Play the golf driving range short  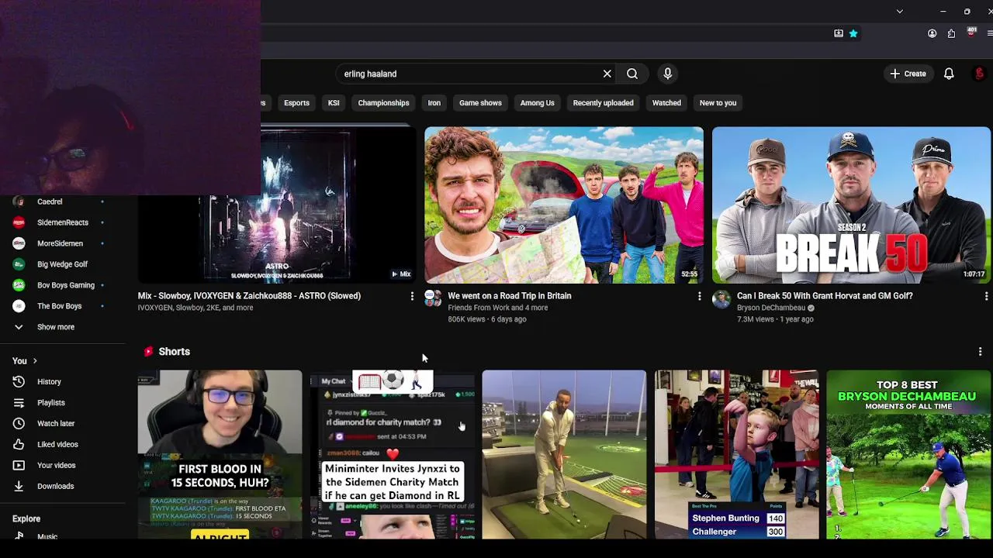point(564,454)
